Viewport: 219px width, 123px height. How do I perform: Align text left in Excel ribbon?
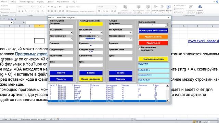49,11
